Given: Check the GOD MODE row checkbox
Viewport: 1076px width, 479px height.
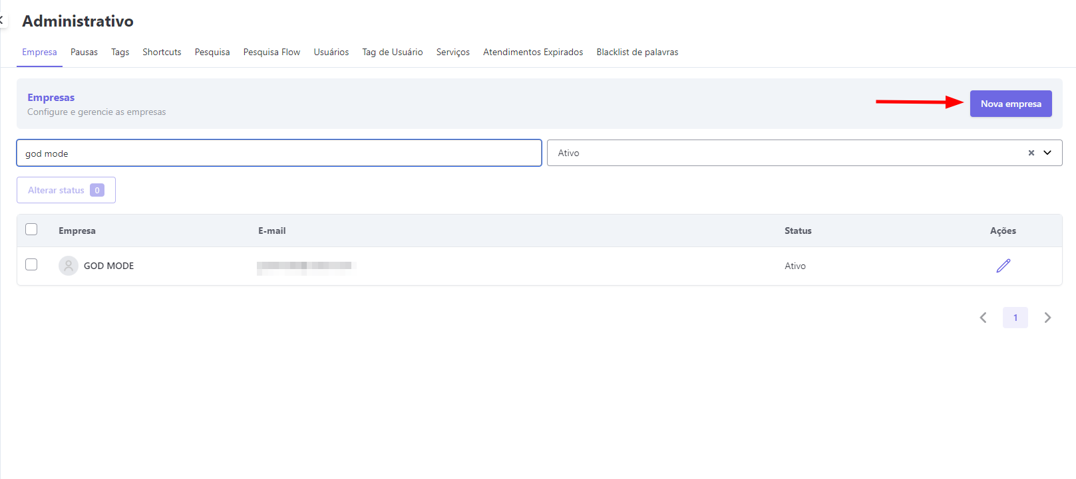Looking at the screenshot, I should click(31, 264).
